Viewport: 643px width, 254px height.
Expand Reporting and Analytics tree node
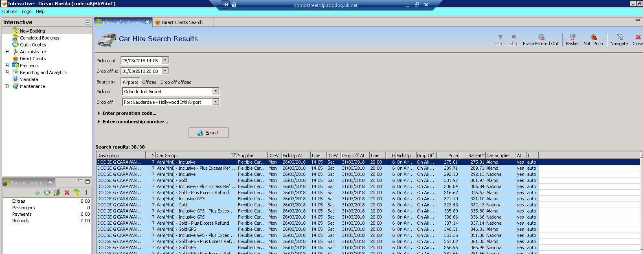click(x=7, y=72)
